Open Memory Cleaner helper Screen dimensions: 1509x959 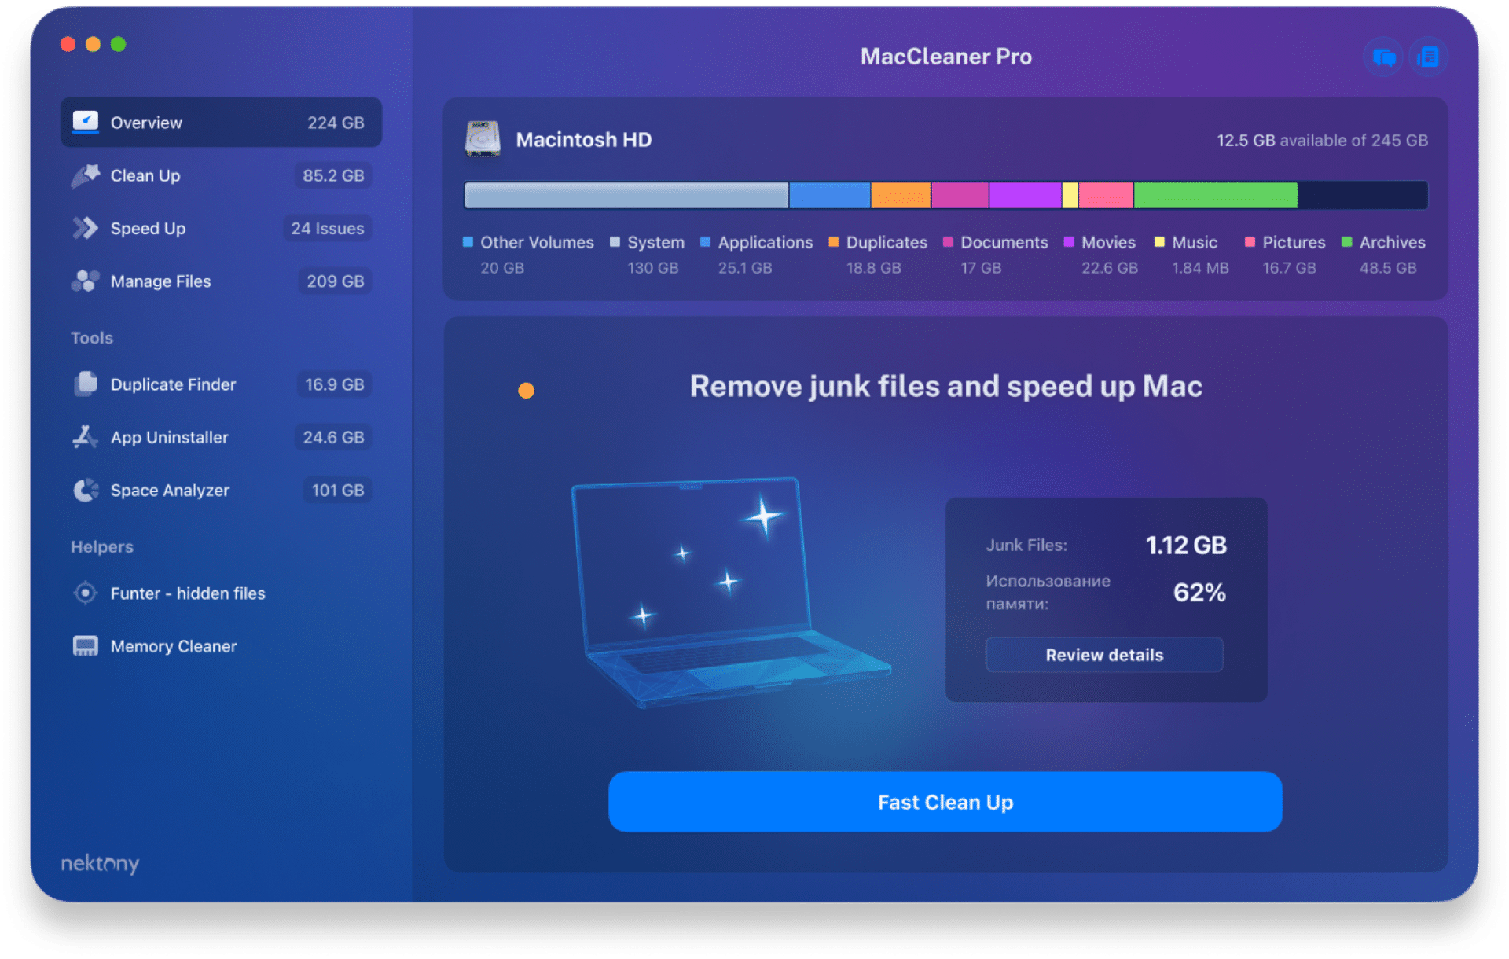click(221, 646)
